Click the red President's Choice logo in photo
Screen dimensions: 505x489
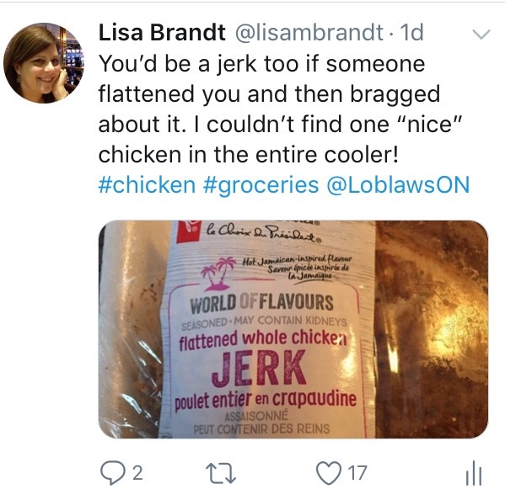click(189, 231)
